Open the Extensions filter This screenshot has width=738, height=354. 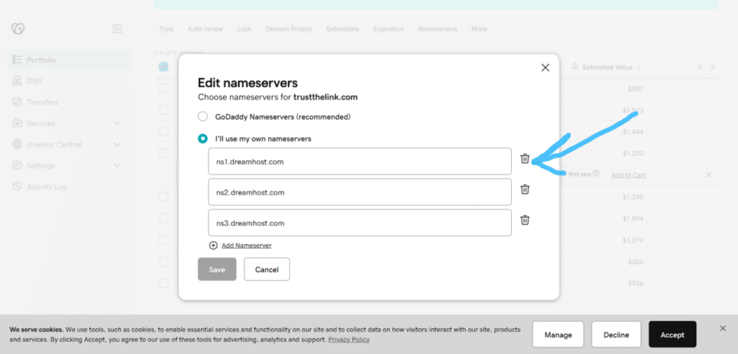tap(342, 29)
